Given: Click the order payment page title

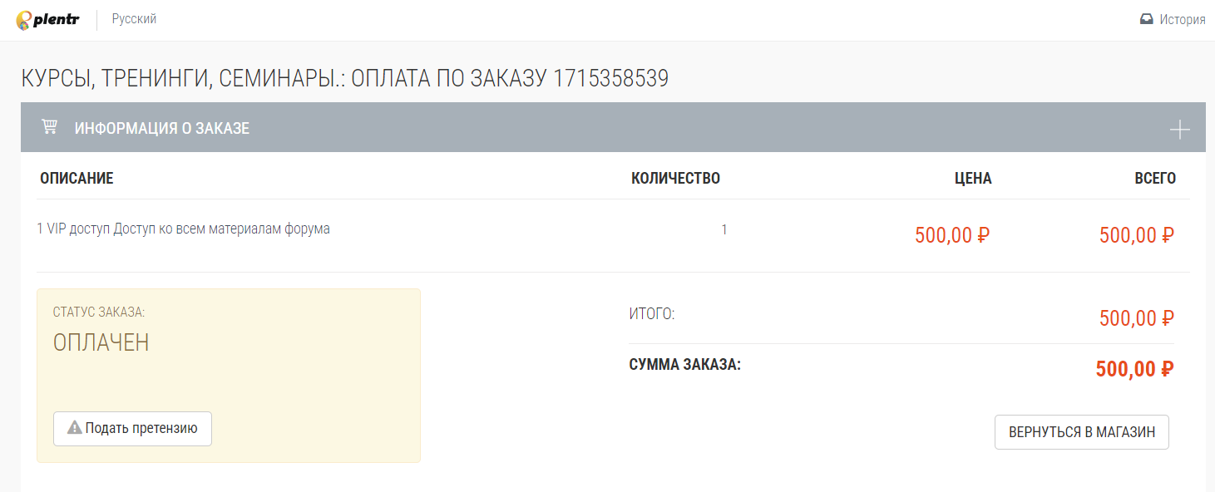Looking at the screenshot, I should 344,78.
